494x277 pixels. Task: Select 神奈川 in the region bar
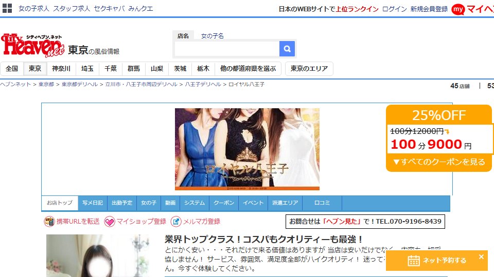pyautogui.click(x=61, y=68)
